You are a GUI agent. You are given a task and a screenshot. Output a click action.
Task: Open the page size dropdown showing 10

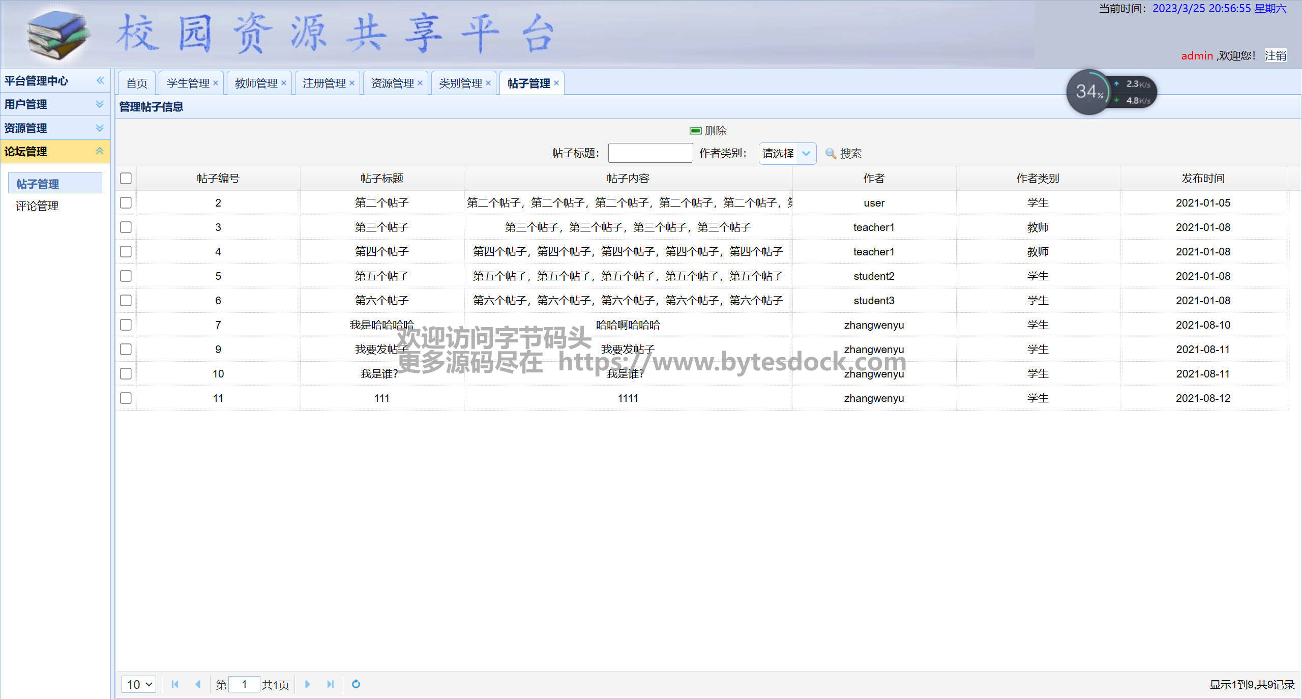coord(139,684)
